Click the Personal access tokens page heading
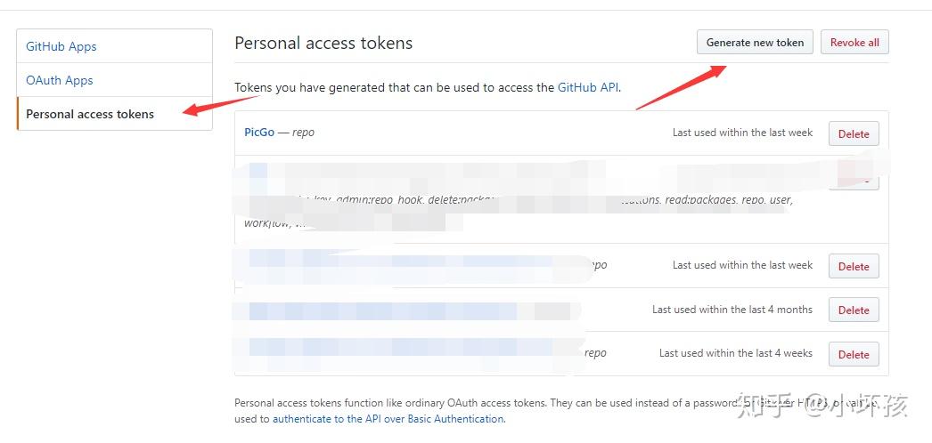Image resolution: width=932 pixels, height=443 pixels. coord(323,43)
